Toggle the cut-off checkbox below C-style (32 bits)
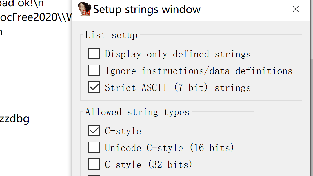 pos(94,175)
